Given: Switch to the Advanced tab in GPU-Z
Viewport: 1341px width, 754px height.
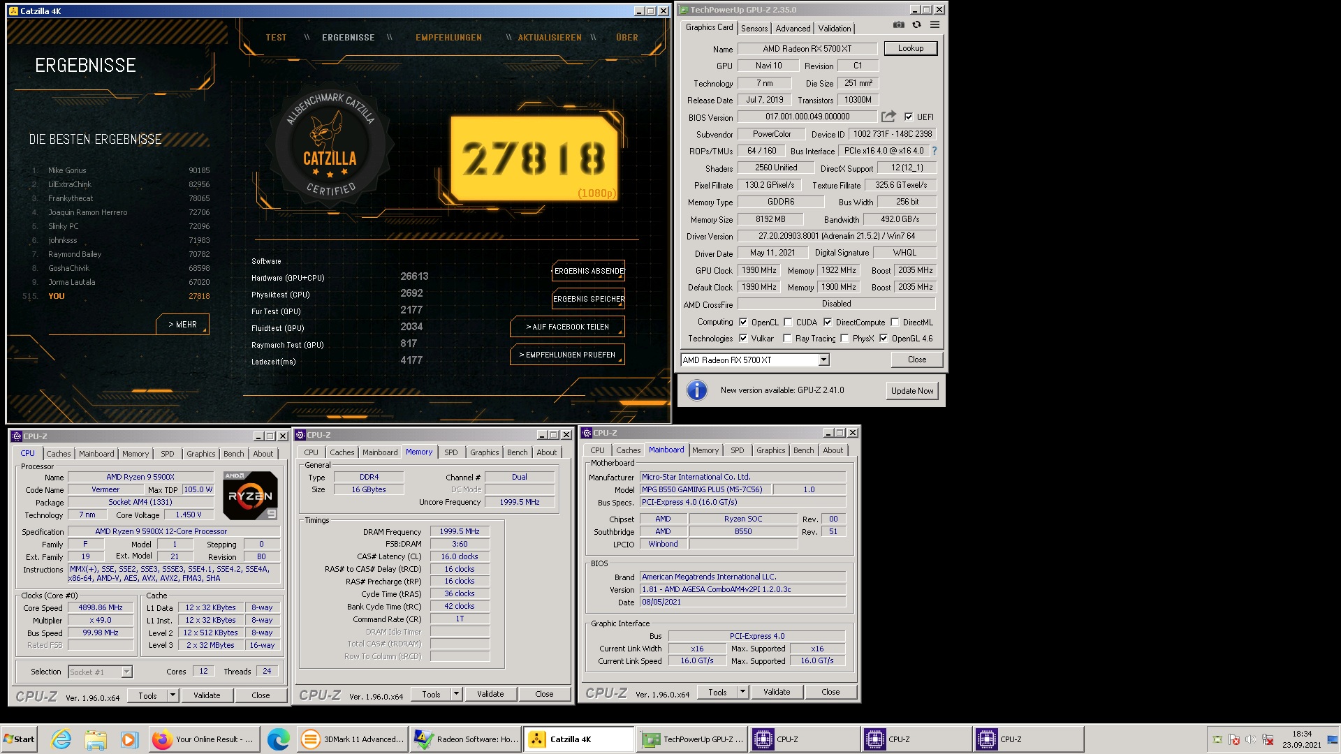Looking at the screenshot, I should click(x=793, y=29).
